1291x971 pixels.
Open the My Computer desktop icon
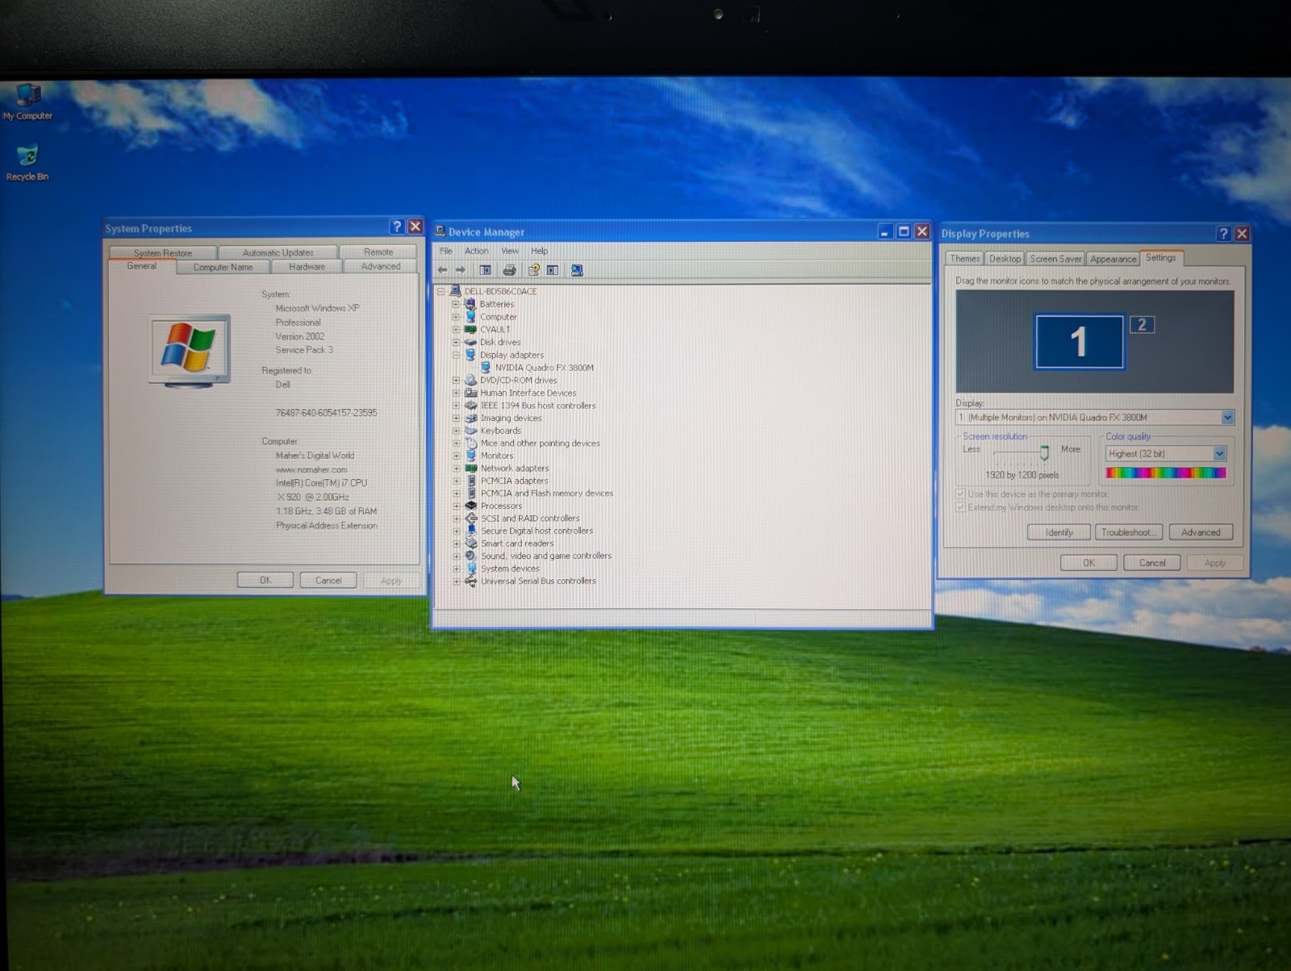(27, 102)
